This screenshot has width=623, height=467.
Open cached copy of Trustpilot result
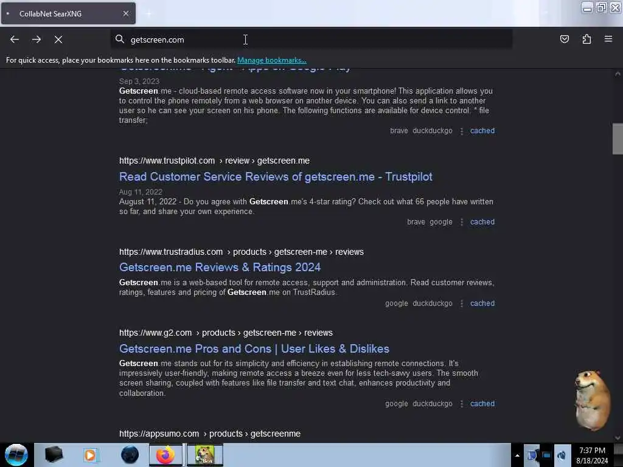482,222
